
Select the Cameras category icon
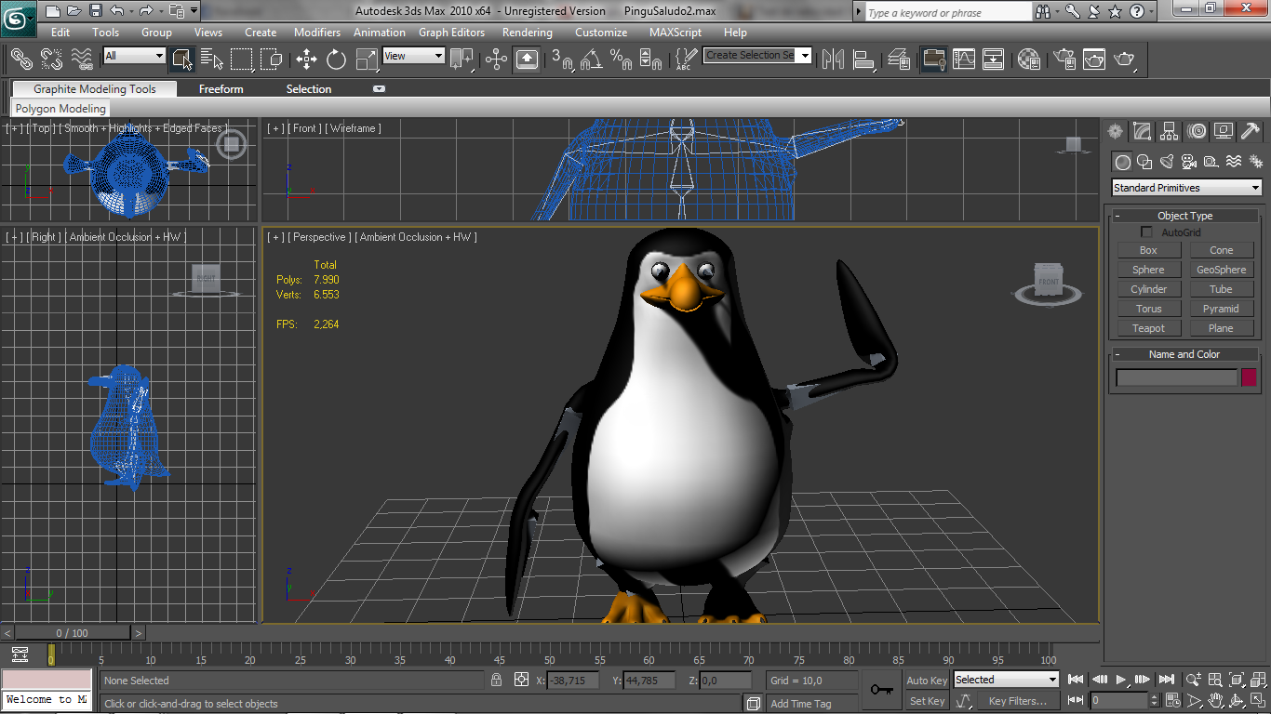pos(1189,162)
